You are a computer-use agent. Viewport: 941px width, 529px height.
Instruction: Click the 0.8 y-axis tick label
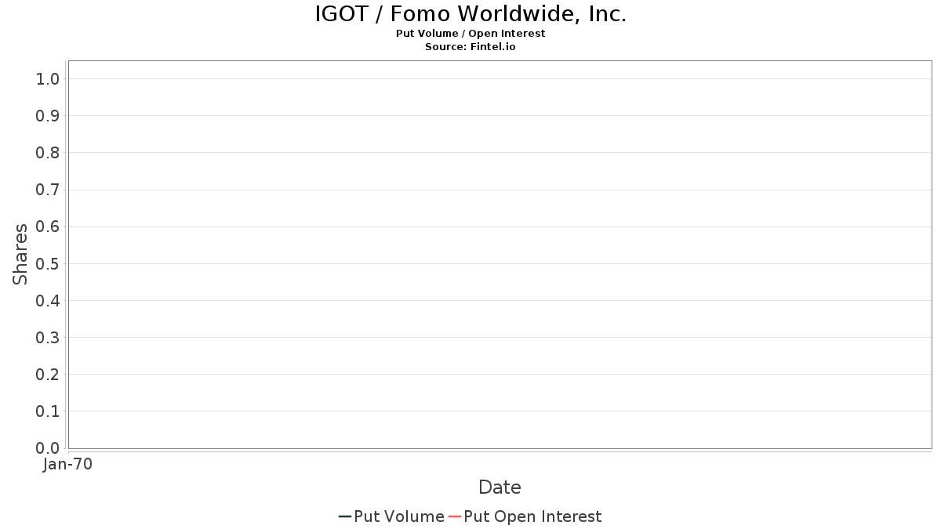(x=48, y=152)
